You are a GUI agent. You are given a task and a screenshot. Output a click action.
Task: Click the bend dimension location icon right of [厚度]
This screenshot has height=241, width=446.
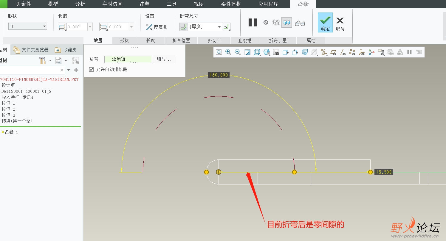pyautogui.click(x=227, y=27)
